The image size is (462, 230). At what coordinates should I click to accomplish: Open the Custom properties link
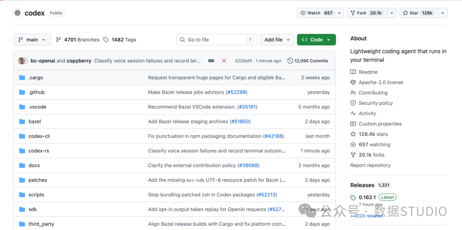pos(380,123)
